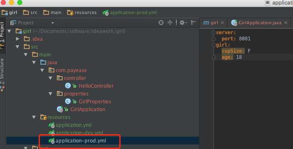
Task: Select the properties package icon
Action: [x=60, y=93]
